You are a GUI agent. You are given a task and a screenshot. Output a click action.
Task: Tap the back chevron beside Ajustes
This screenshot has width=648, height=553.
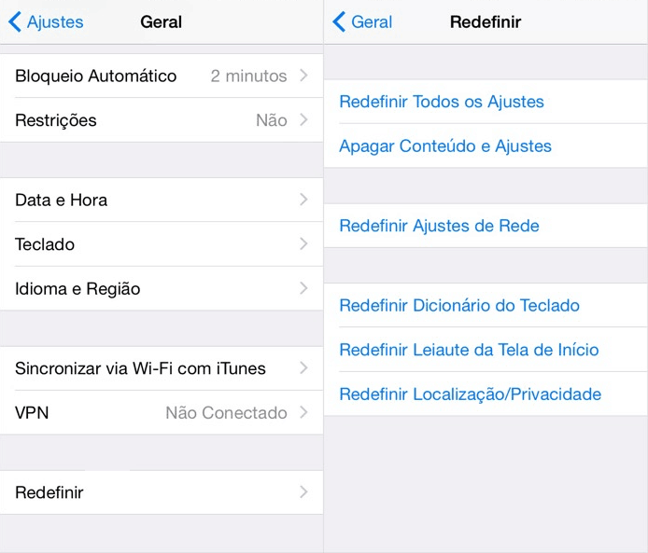[x=14, y=21]
